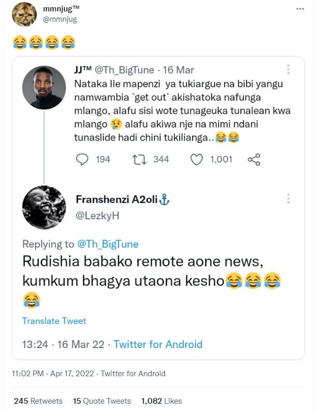
Task: Click the 11:02 PM Apr 17, 2022 timestamp
Action: 54,373
